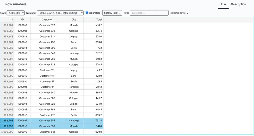
Task: Click the Sort by total button
Action: tap(112, 13)
